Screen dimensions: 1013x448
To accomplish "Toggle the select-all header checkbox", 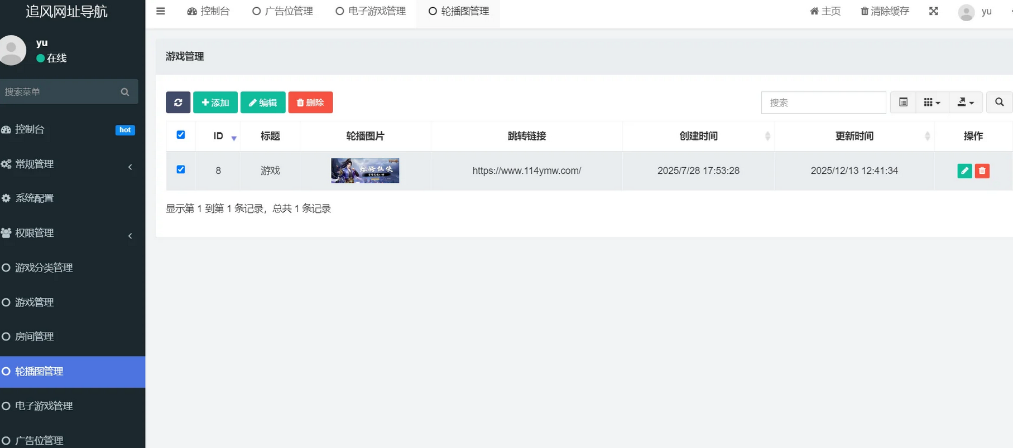I will [181, 135].
